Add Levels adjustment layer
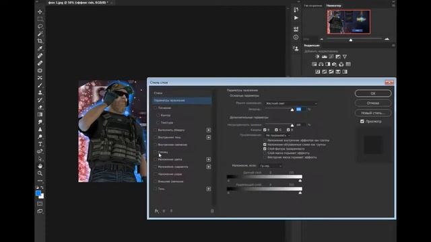431x242 pixels. click(x=325, y=56)
